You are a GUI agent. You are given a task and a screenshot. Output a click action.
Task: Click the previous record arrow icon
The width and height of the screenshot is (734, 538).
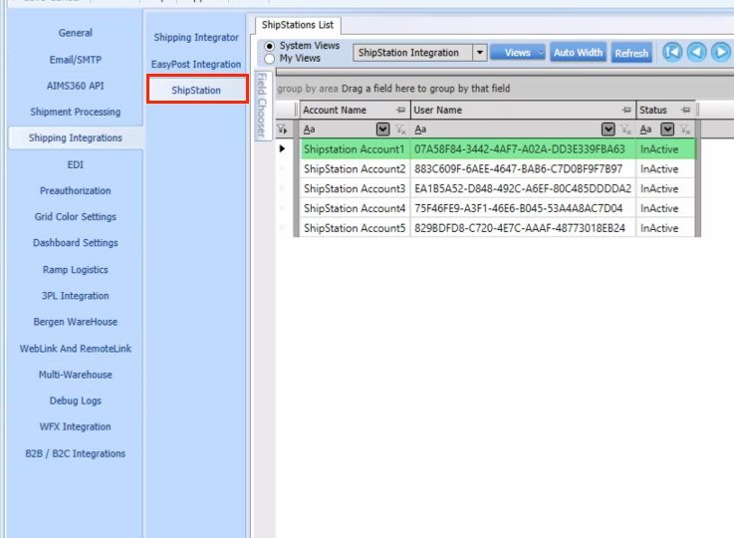pos(697,53)
